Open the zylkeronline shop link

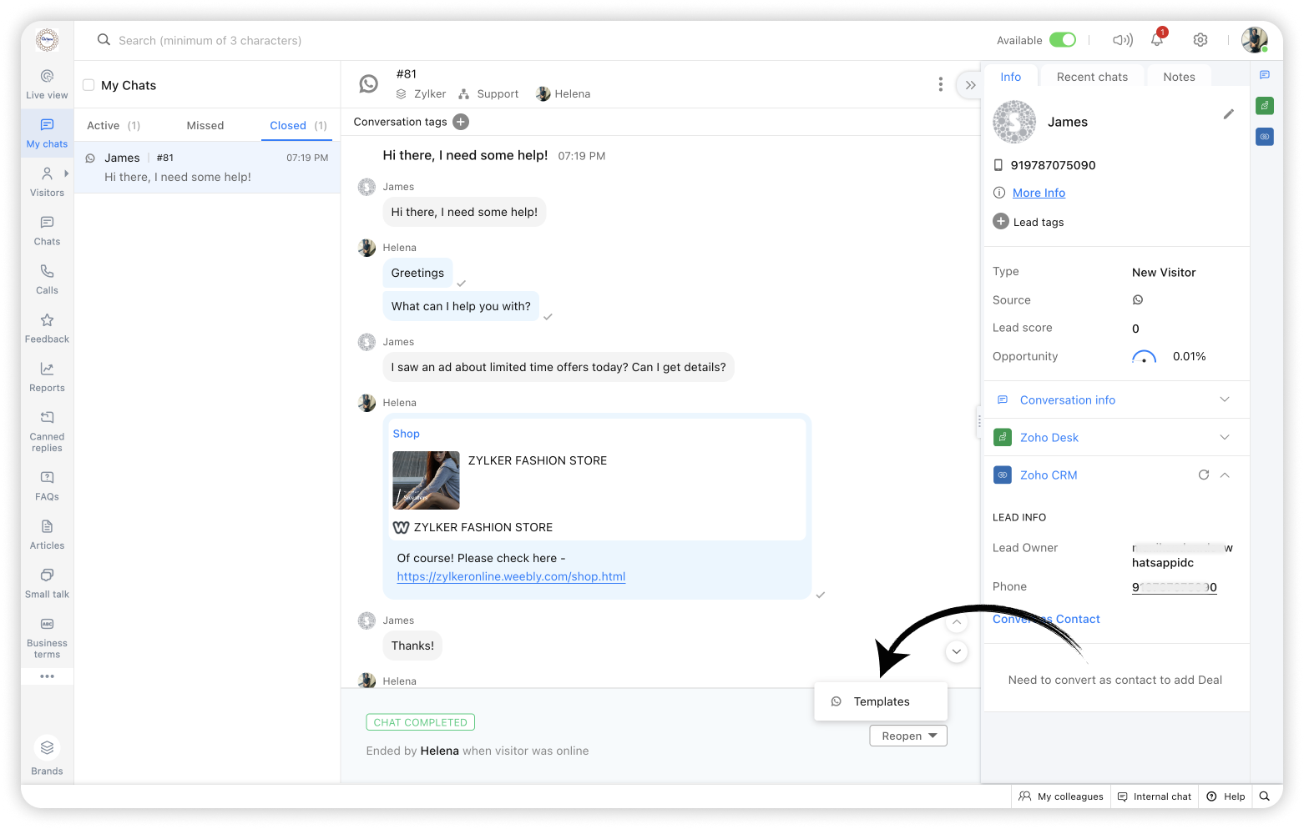(511, 576)
